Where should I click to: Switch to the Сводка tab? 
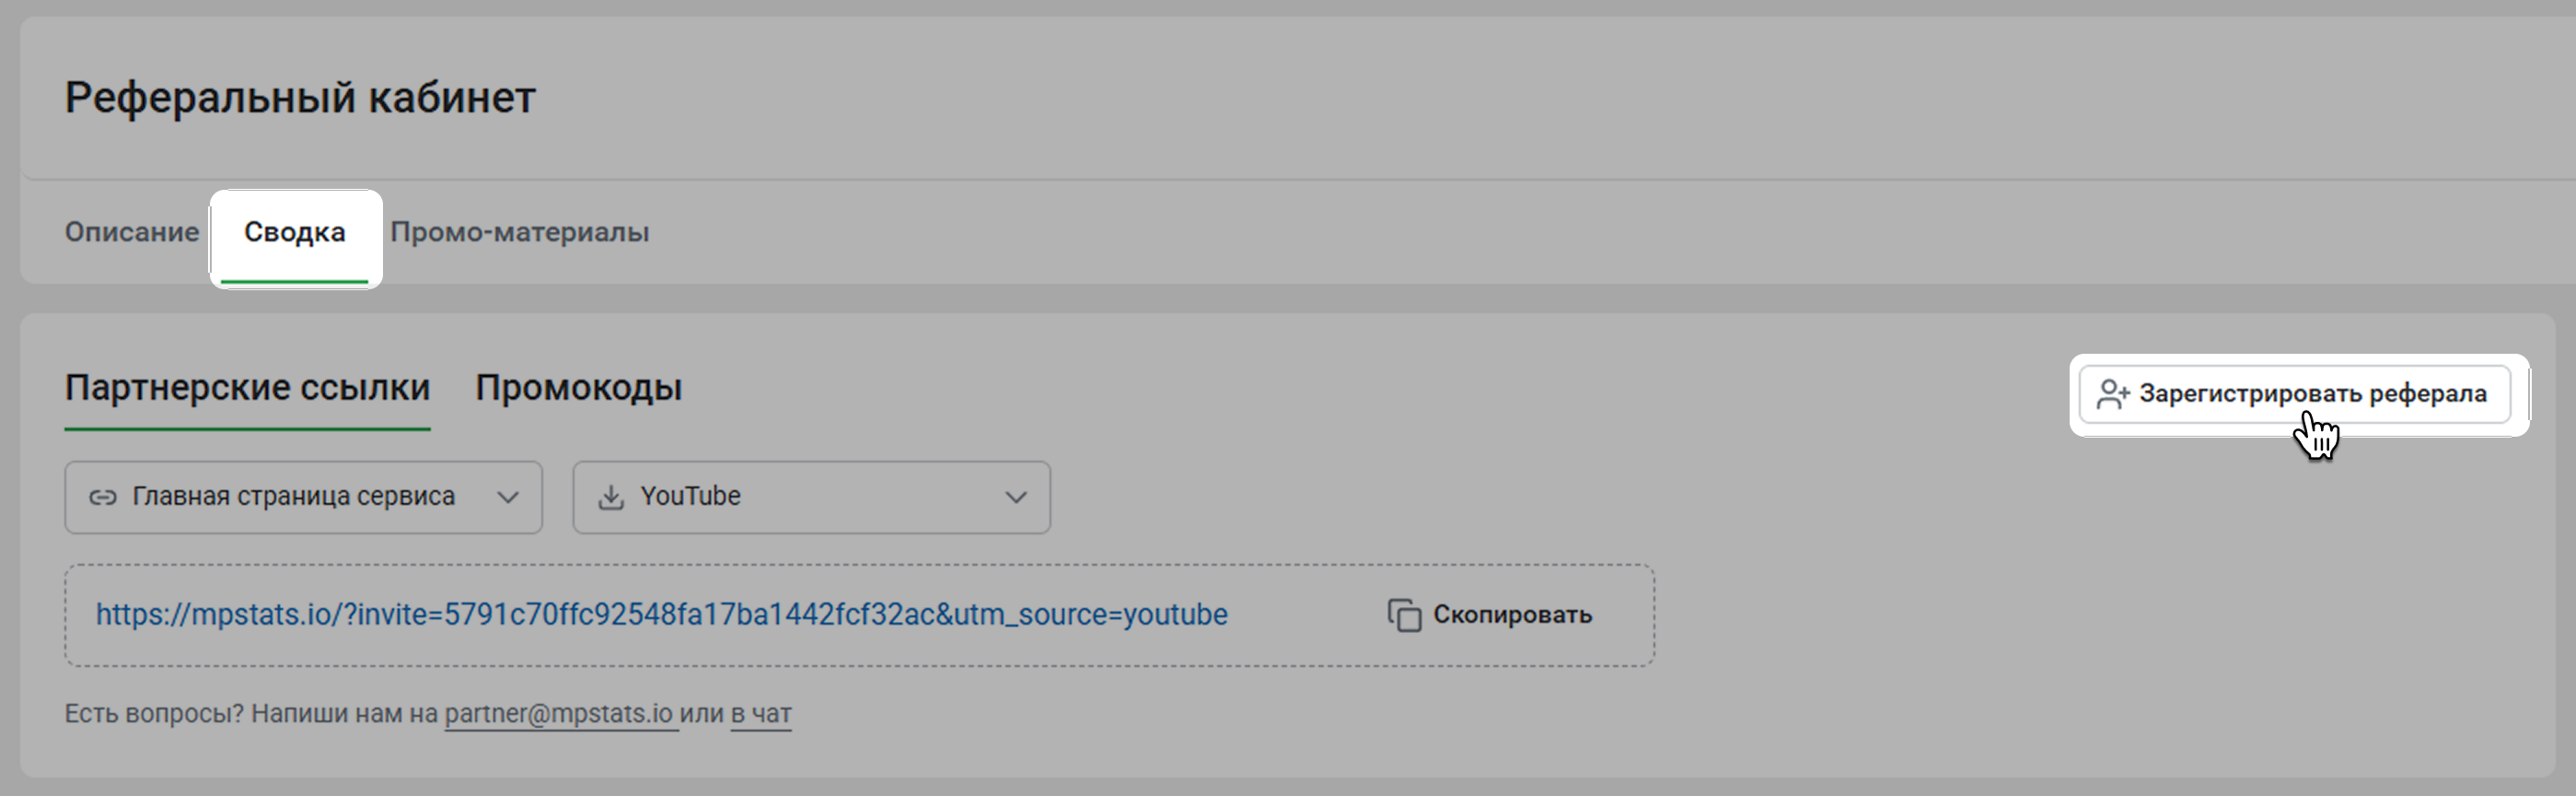click(294, 232)
